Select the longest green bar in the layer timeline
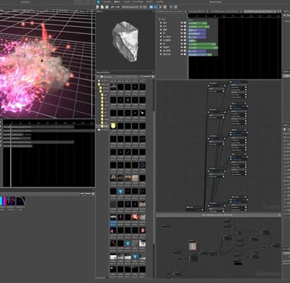This screenshot has height=283, width=290. point(203,48)
